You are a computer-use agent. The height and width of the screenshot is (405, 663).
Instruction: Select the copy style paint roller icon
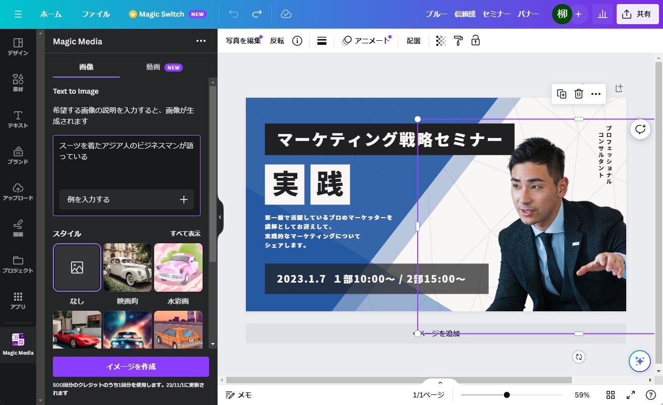[458, 41]
